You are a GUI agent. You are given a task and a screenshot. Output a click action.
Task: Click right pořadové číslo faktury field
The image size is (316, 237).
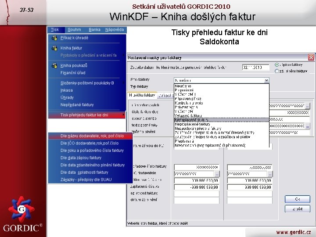pyautogui.click(x=250, y=167)
